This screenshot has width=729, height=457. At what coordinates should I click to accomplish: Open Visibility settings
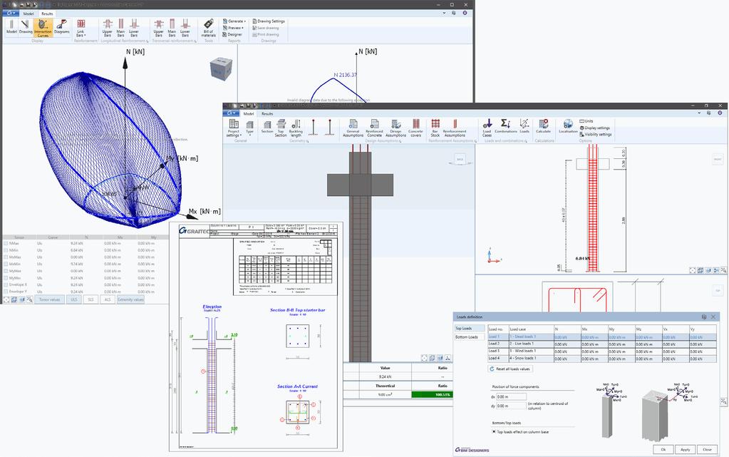pyautogui.click(x=596, y=134)
